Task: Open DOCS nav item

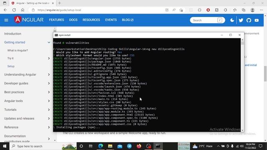Action: pos(73,20)
